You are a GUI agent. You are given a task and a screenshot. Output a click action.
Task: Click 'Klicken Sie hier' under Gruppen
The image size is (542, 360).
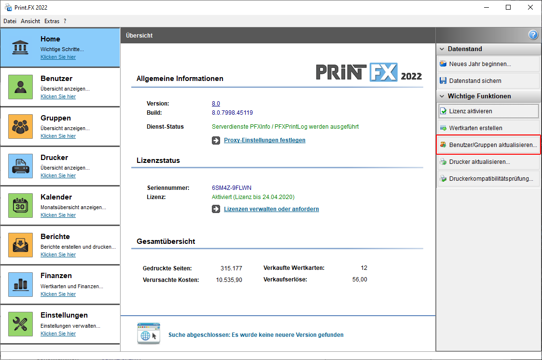tap(58, 136)
